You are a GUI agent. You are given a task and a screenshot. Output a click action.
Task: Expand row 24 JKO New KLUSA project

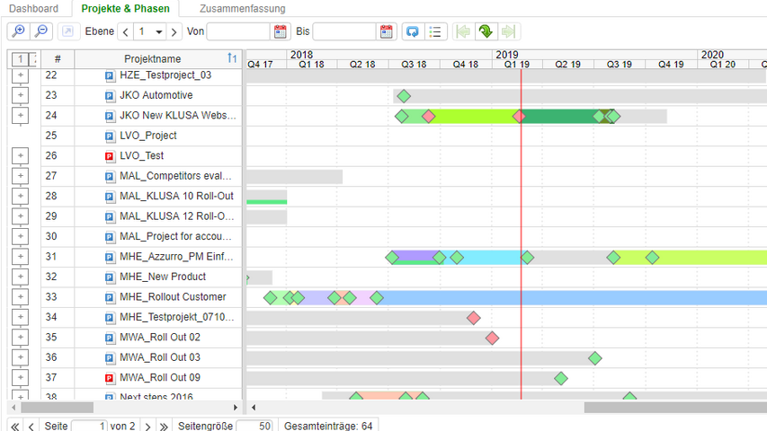21,116
